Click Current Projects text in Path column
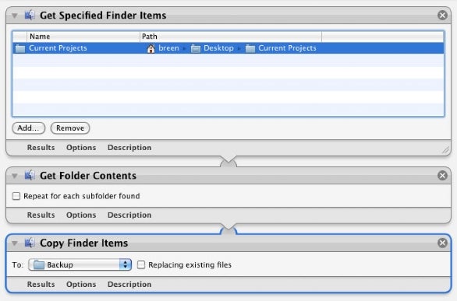 (x=287, y=48)
